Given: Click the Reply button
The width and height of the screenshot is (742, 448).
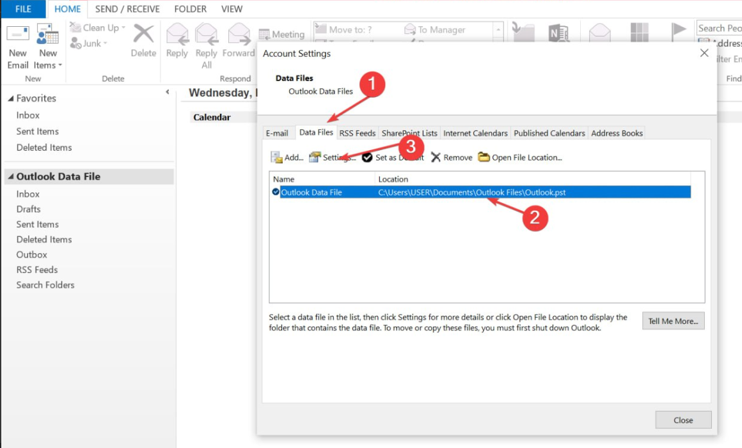Looking at the screenshot, I should click(177, 42).
